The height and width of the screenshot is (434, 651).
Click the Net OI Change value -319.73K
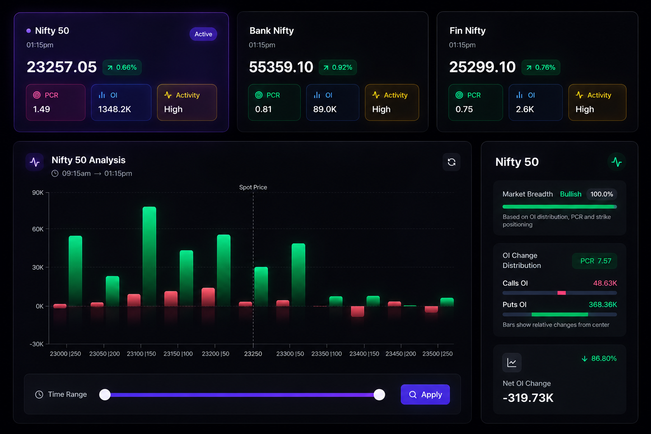(528, 398)
